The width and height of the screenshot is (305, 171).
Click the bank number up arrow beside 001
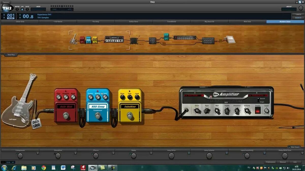4,15
